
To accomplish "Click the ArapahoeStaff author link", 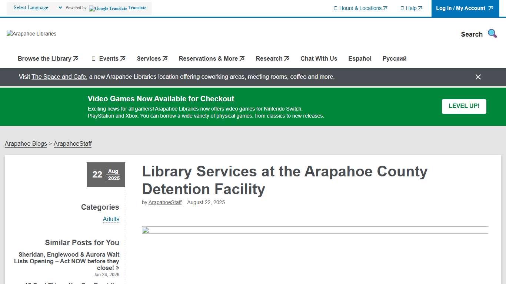I will pos(165,202).
